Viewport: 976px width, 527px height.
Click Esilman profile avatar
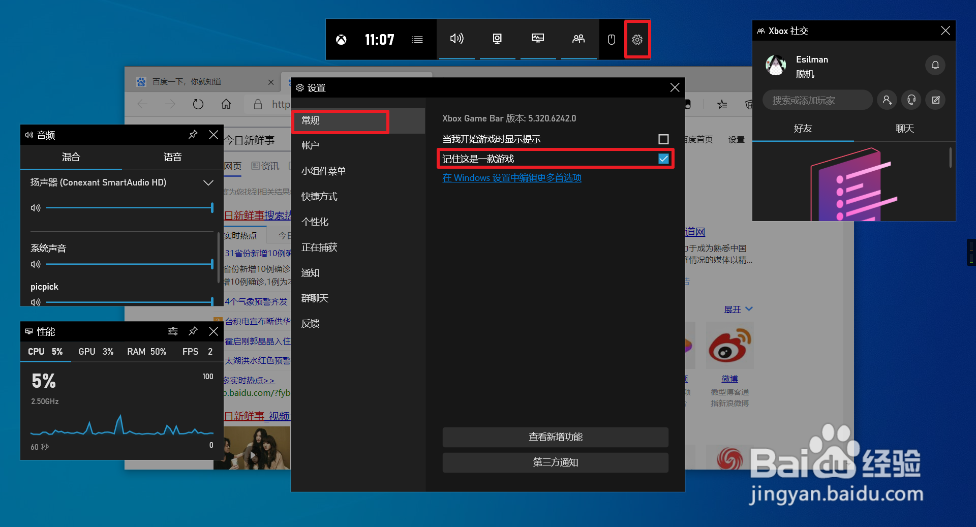click(776, 65)
